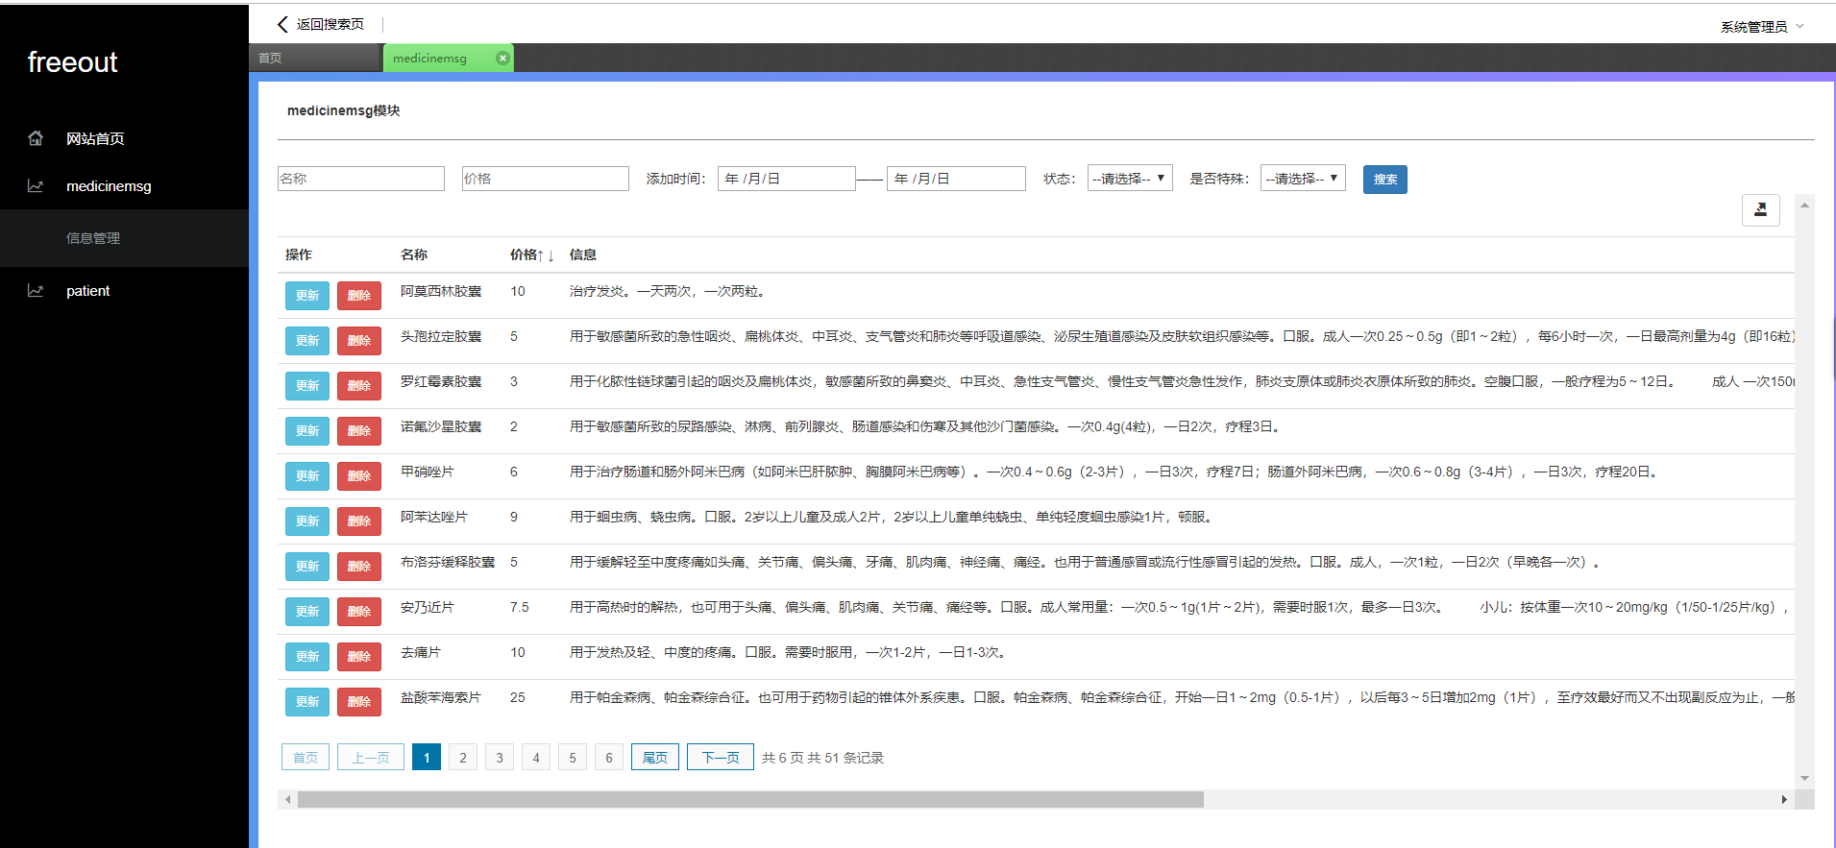Click 上一页 pagination button
The width and height of the screenshot is (1836, 848).
tap(371, 758)
